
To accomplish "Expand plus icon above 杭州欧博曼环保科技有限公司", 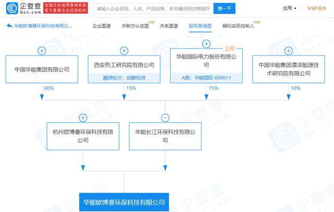I will (83, 118).
